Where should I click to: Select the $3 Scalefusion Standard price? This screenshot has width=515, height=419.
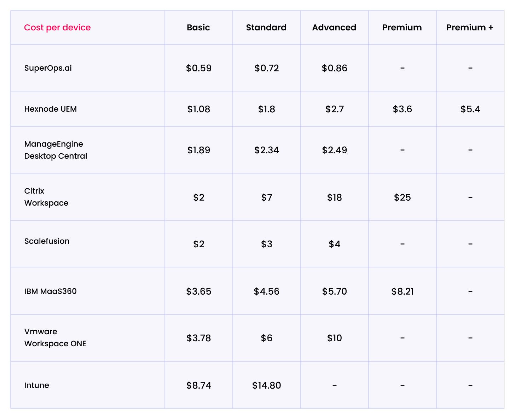(x=267, y=244)
